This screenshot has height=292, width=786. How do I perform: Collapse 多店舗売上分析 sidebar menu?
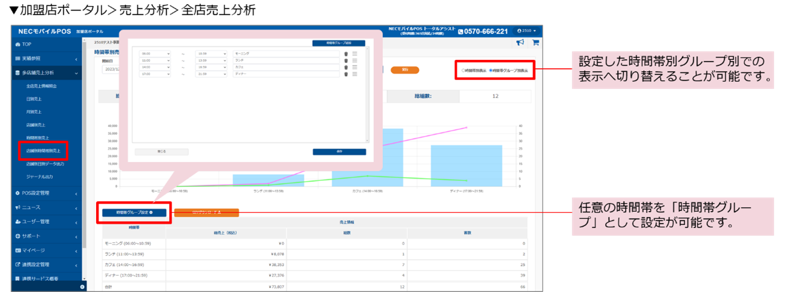(x=47, y=73)
